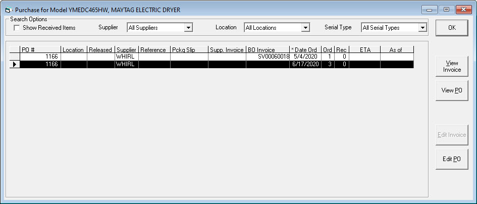477x204 pixels.
Task: Click the View PO button
Action: (452, 90)
